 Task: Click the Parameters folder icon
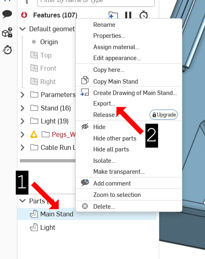coord(34,95)
